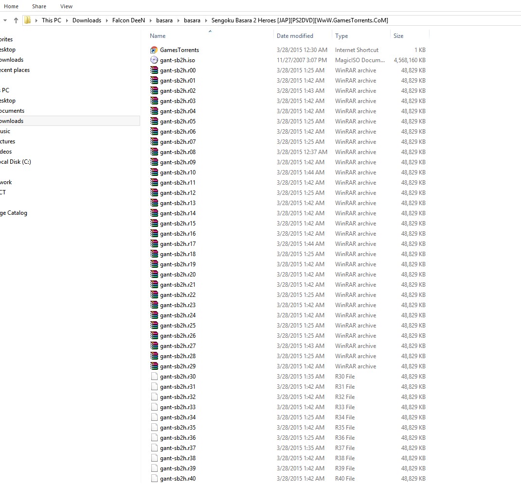Select file name gant-sb2h.r21

click(178, 284)
